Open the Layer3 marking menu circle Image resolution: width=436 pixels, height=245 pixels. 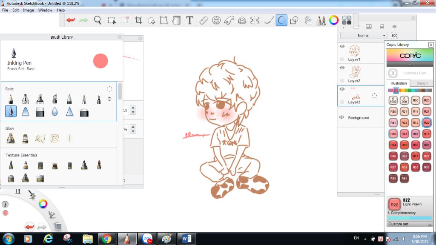pyautogui.click(x=374, y=96)
